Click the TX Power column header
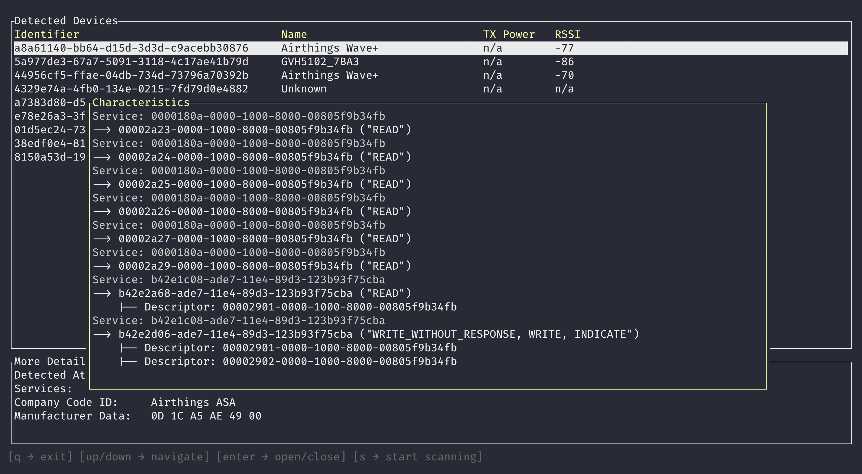 click(x=509, y=34)
